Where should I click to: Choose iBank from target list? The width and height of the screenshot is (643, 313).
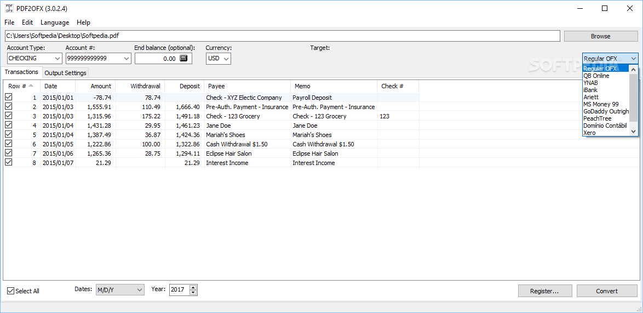tap(606, 90)
